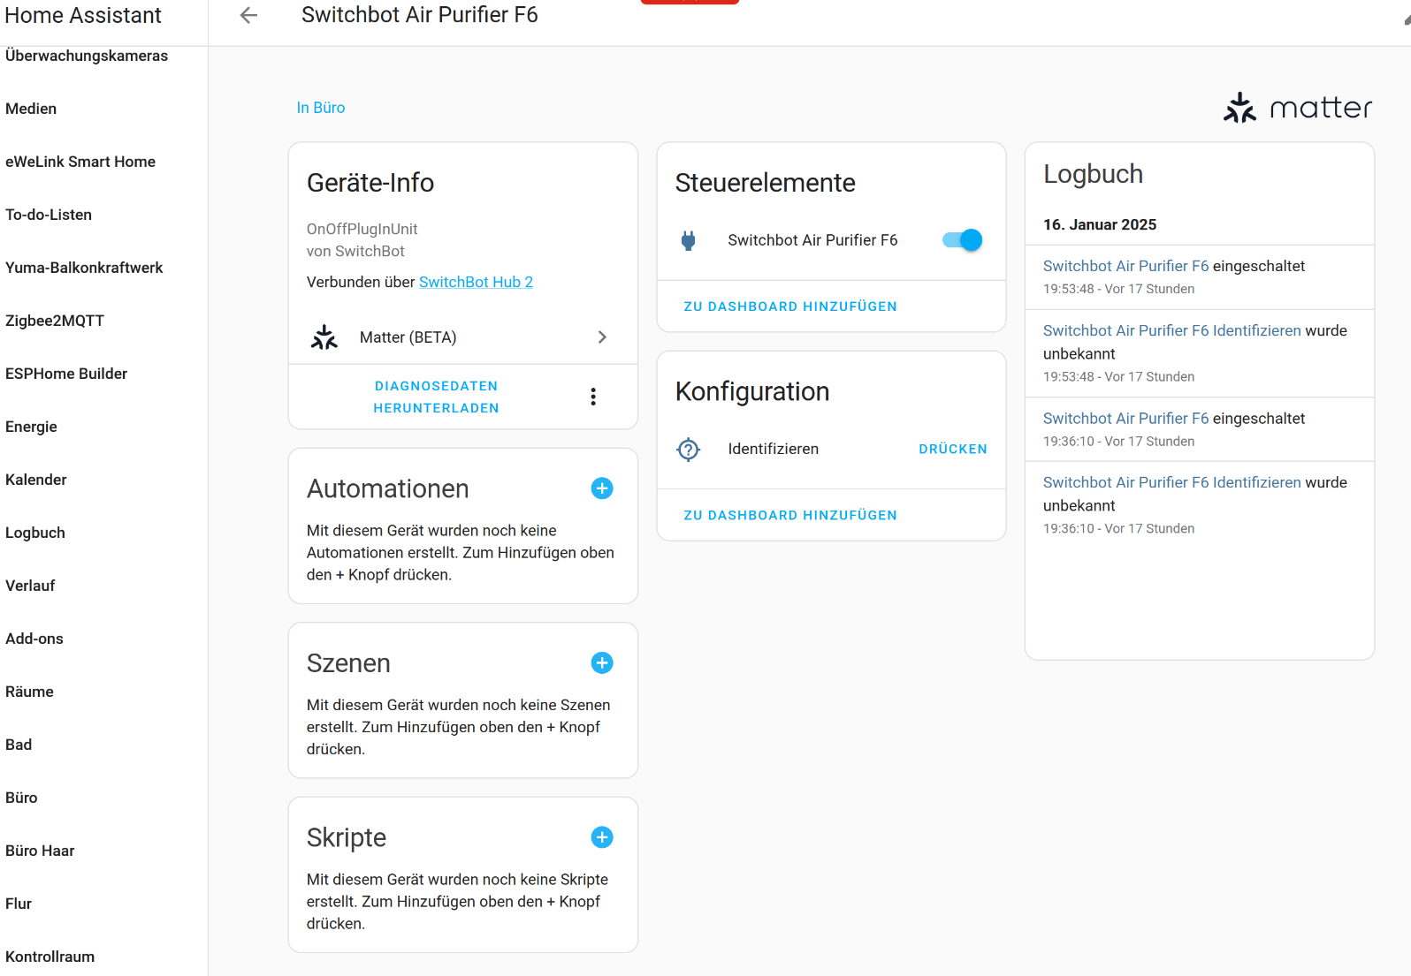Screen dimensions: 1411x976
Task: Add a new scene with plus icon
Action: coord(602,663)
